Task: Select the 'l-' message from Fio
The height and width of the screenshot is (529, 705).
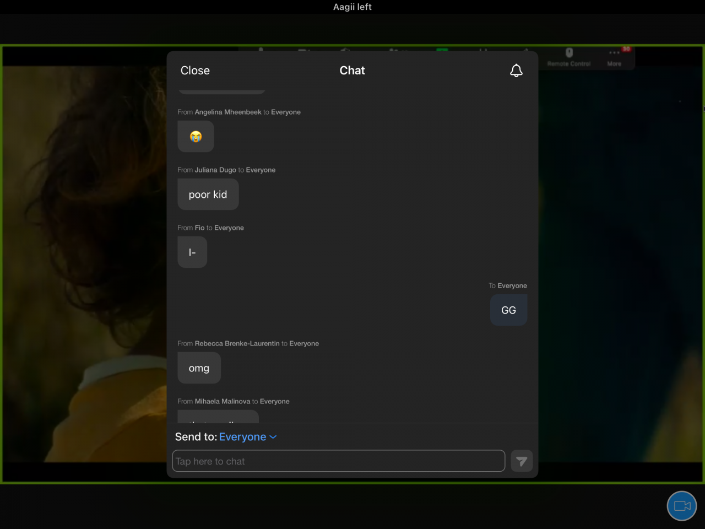Action: 192,252
